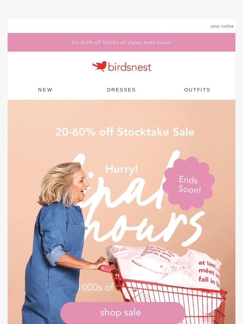
Task: Click the 'Hurry!' text in hero image
Action: click(x=121, y=169)
